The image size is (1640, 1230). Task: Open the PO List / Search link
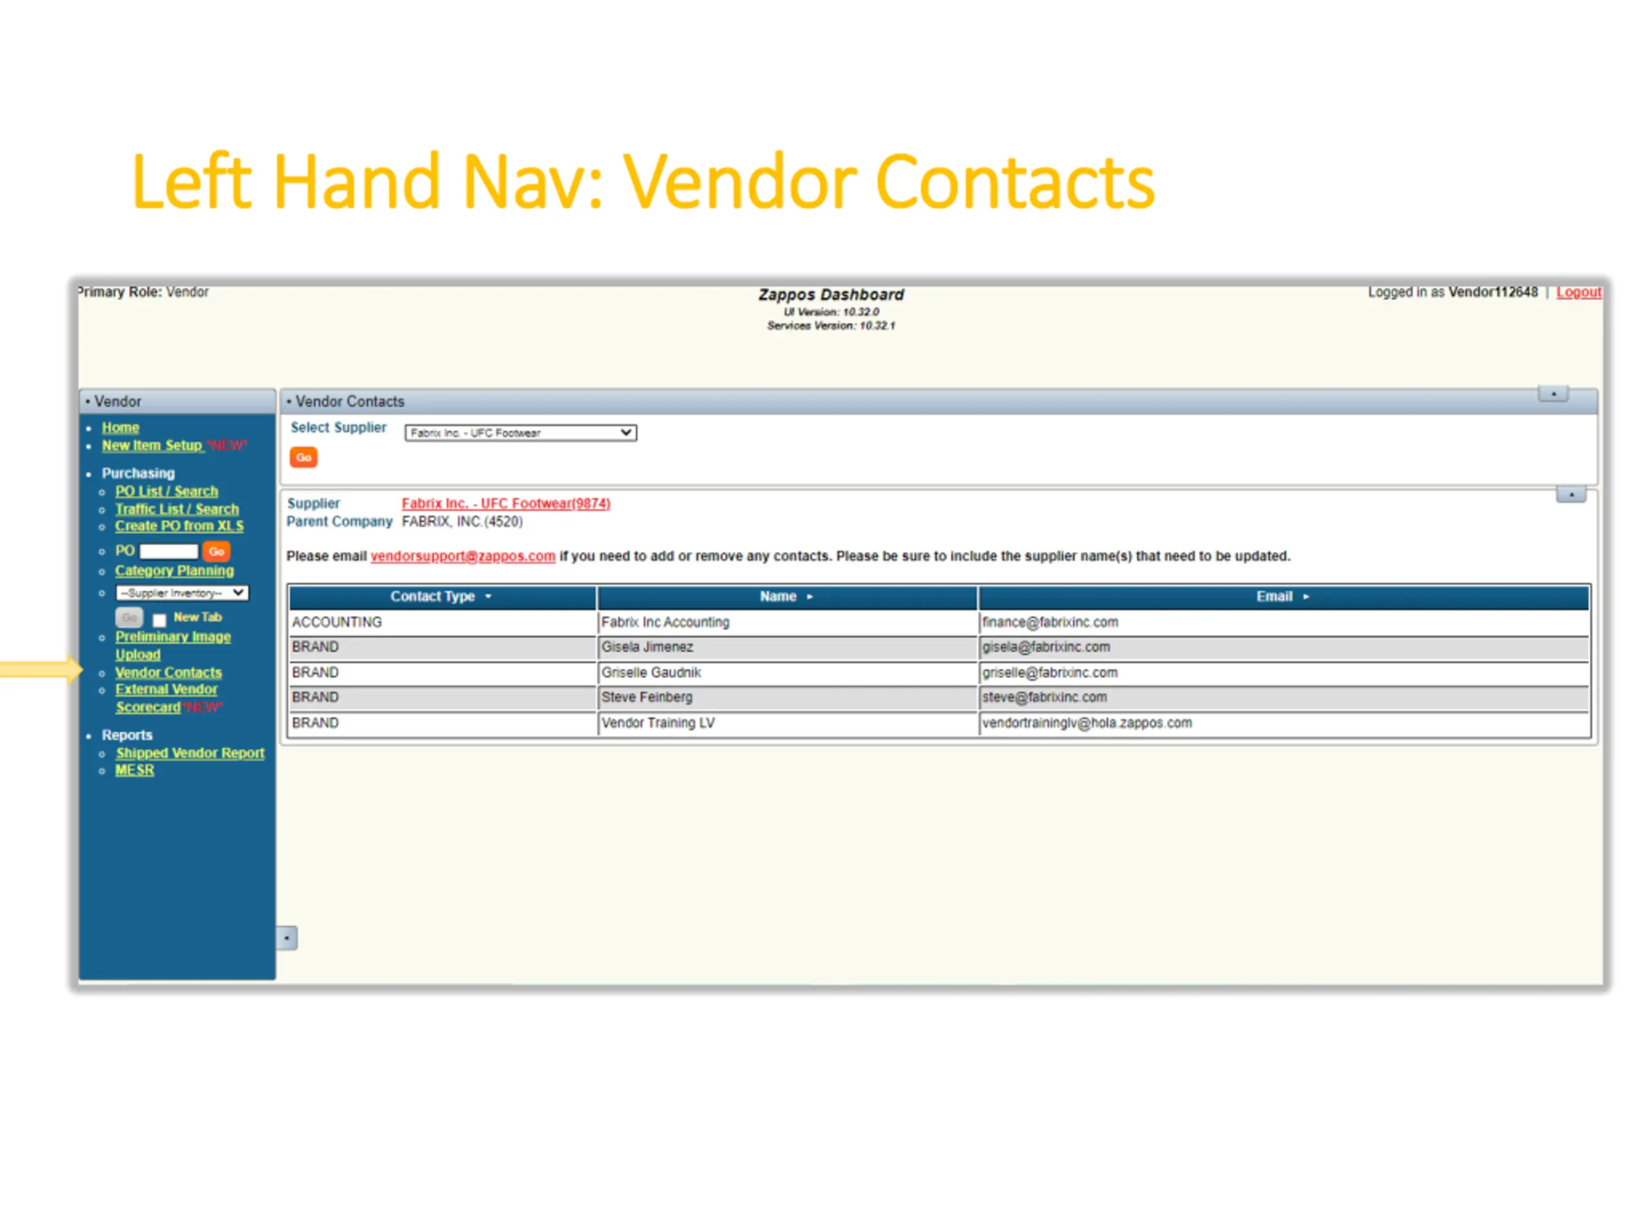point(166,491)
